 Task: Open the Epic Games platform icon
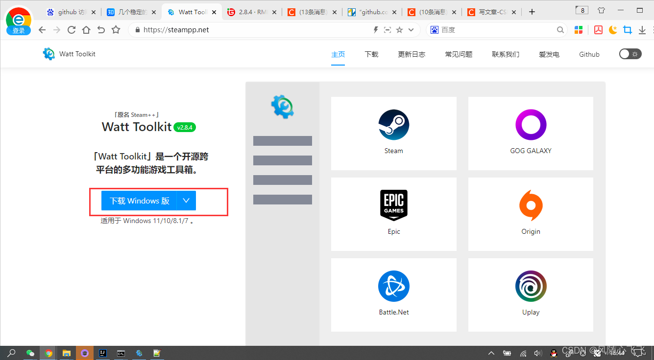(393, 205)
